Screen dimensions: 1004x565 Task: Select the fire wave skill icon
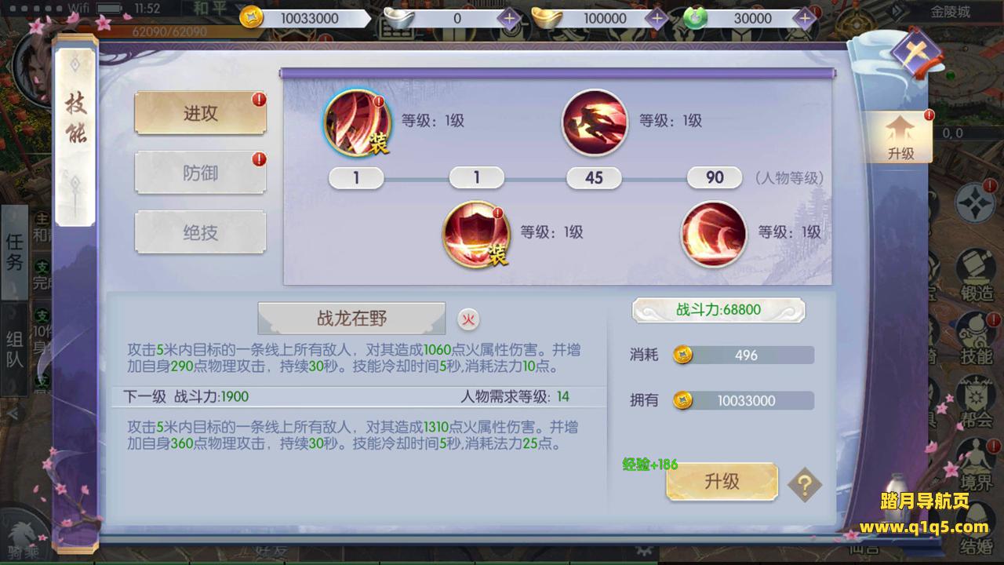713,234
